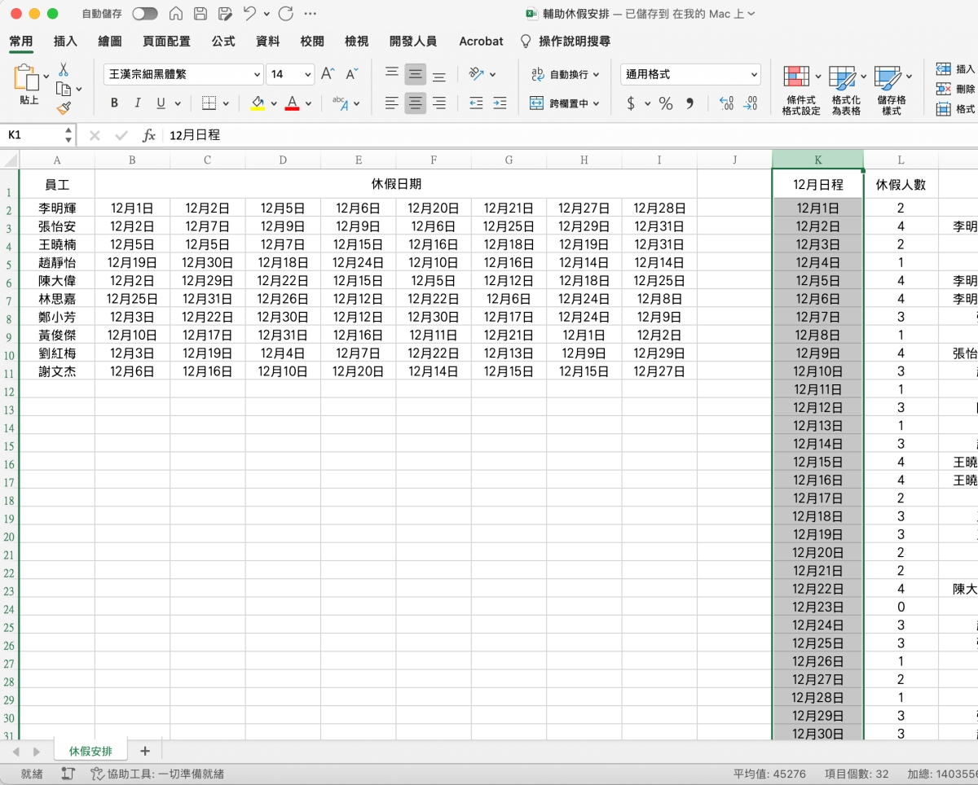978x785 pixels.
Task: Expand the font name dropdown
Action: pyautogui.click(x=254, y=74)
